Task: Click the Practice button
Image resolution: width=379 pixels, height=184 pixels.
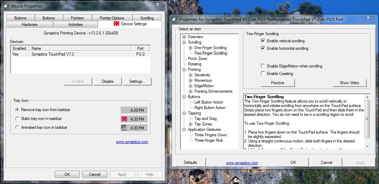Action: click(278, 83)
